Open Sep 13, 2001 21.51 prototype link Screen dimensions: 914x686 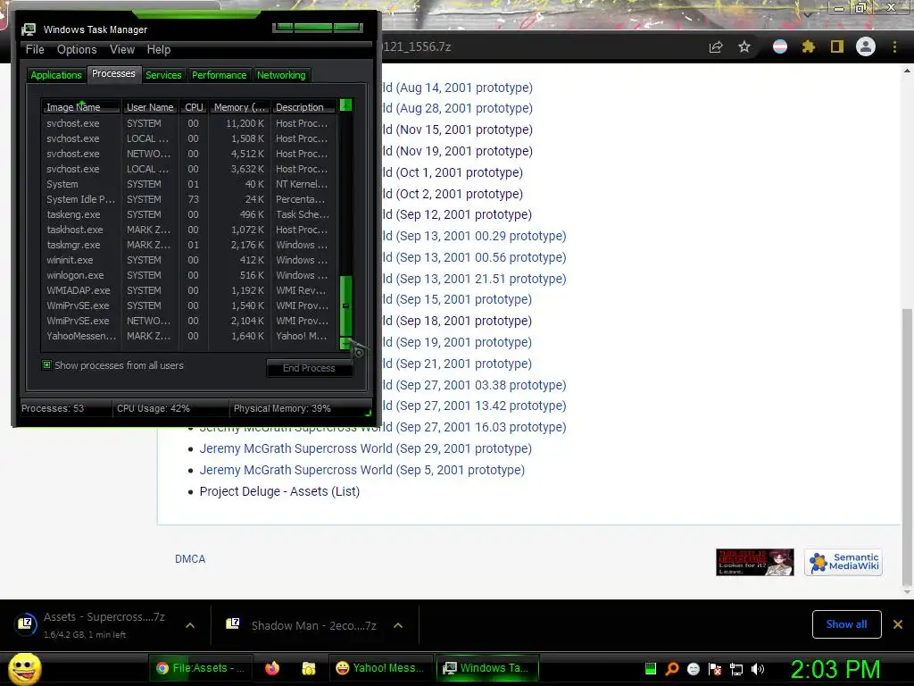[x=475, y=279]
